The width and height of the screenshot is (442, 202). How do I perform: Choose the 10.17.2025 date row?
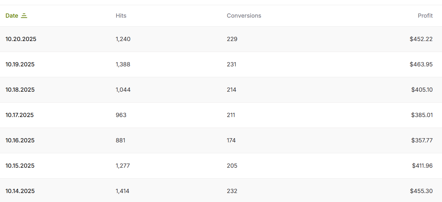click(20, 115)
